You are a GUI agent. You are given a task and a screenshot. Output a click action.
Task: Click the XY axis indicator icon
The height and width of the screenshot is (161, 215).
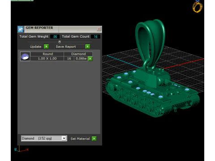point(21,149)
